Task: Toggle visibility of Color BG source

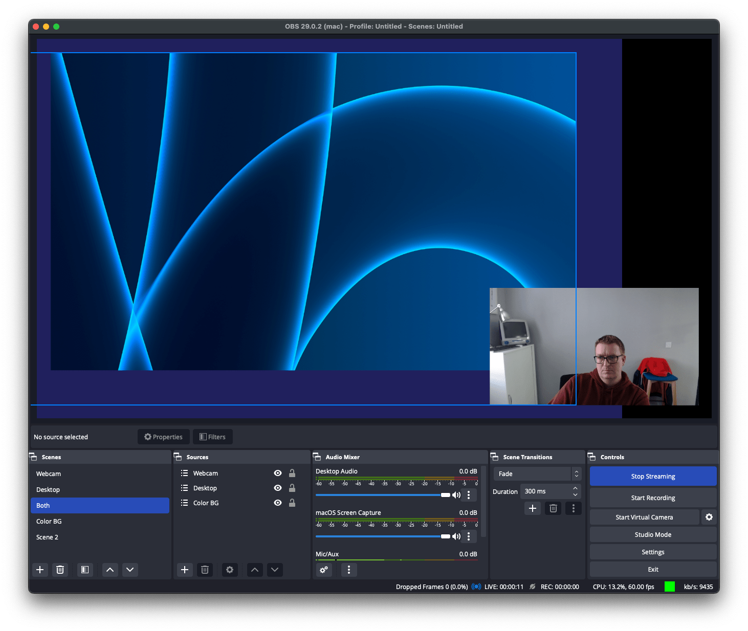Action: [x=278, y=503]
